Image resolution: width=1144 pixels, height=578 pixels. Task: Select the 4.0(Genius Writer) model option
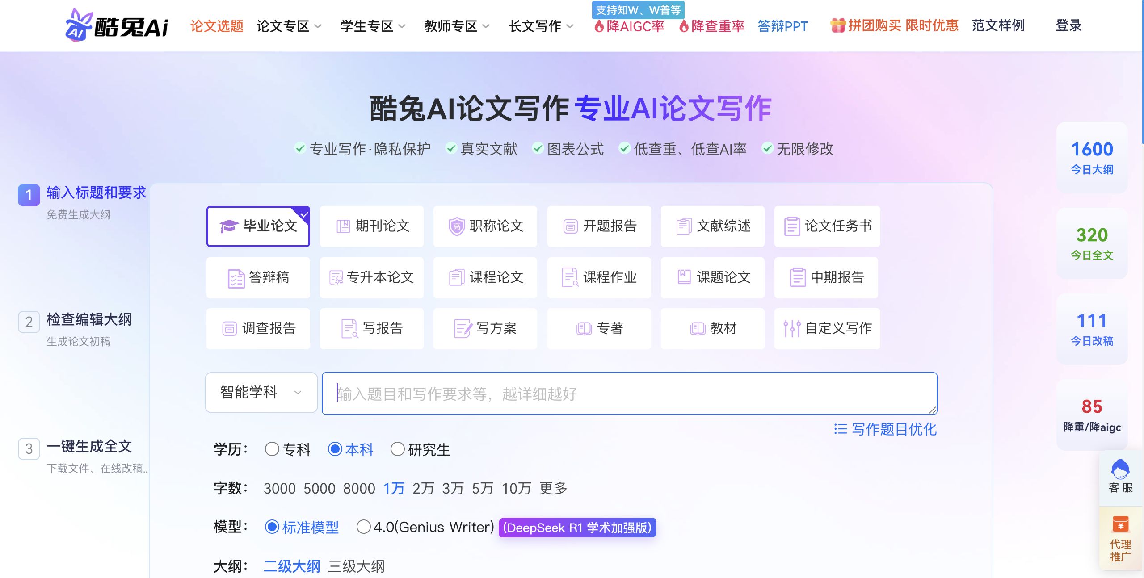tap(363, 527)
